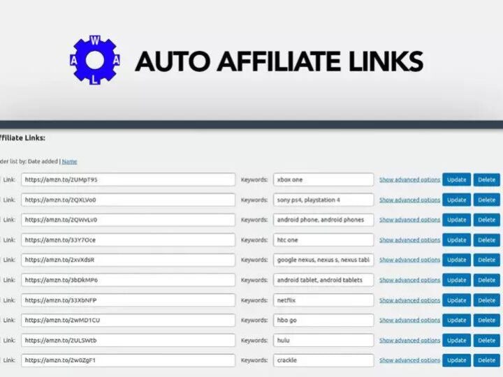Delete the xbox one affiliate link
The width and height of the screenshot is (503, 377).
[x=487, y=179]
